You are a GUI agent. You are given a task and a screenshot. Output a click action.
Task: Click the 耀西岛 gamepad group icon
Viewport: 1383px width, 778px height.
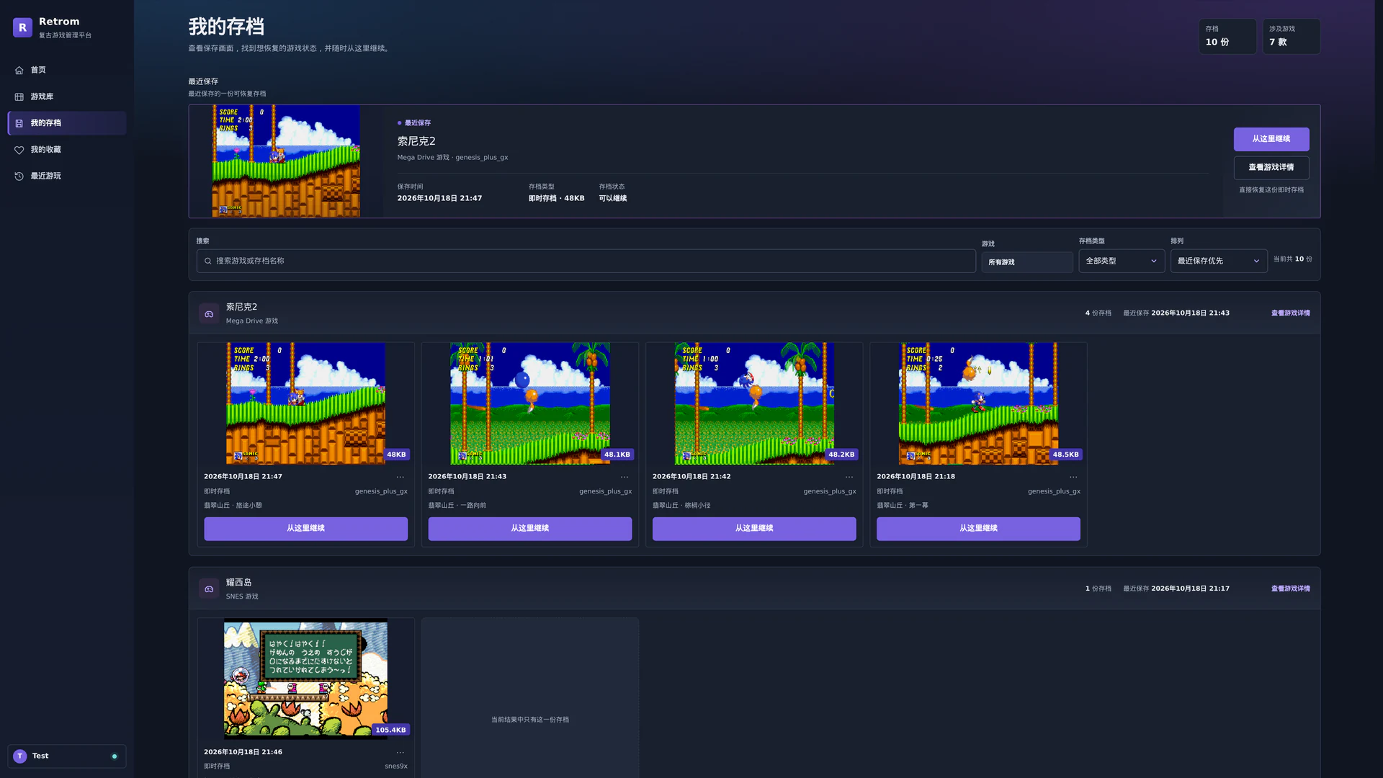[209, 589]
